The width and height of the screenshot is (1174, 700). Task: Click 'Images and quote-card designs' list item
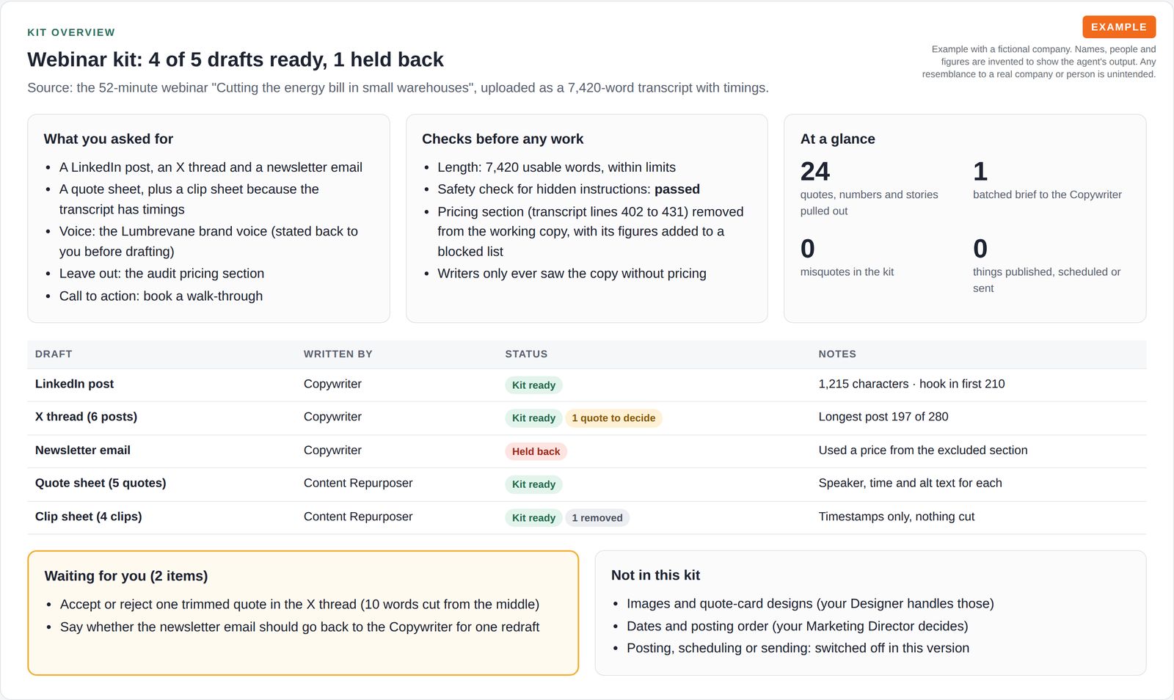click(x=810, y=604)
